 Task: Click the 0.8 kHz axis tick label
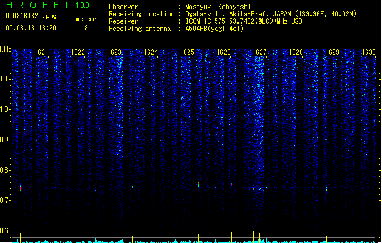tap(5, 170)
